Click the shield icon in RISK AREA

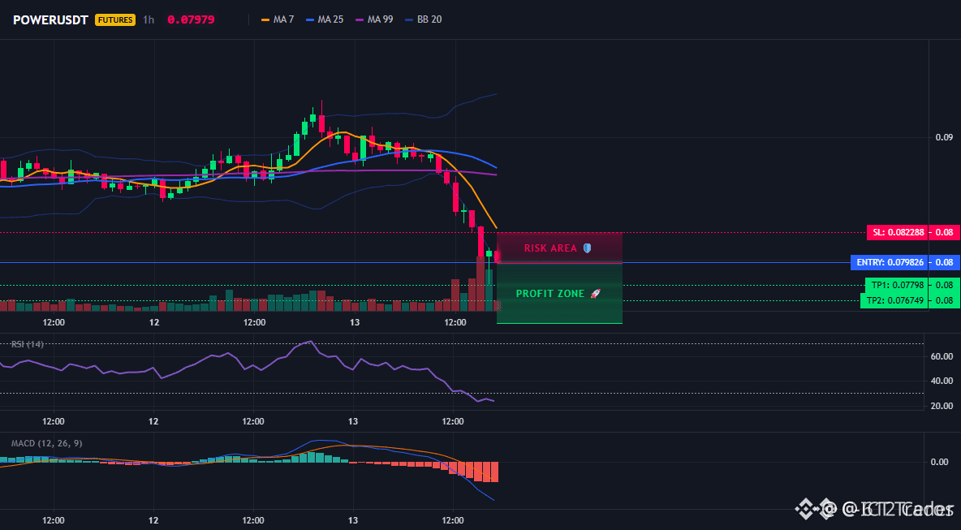[x=587, y=248]
